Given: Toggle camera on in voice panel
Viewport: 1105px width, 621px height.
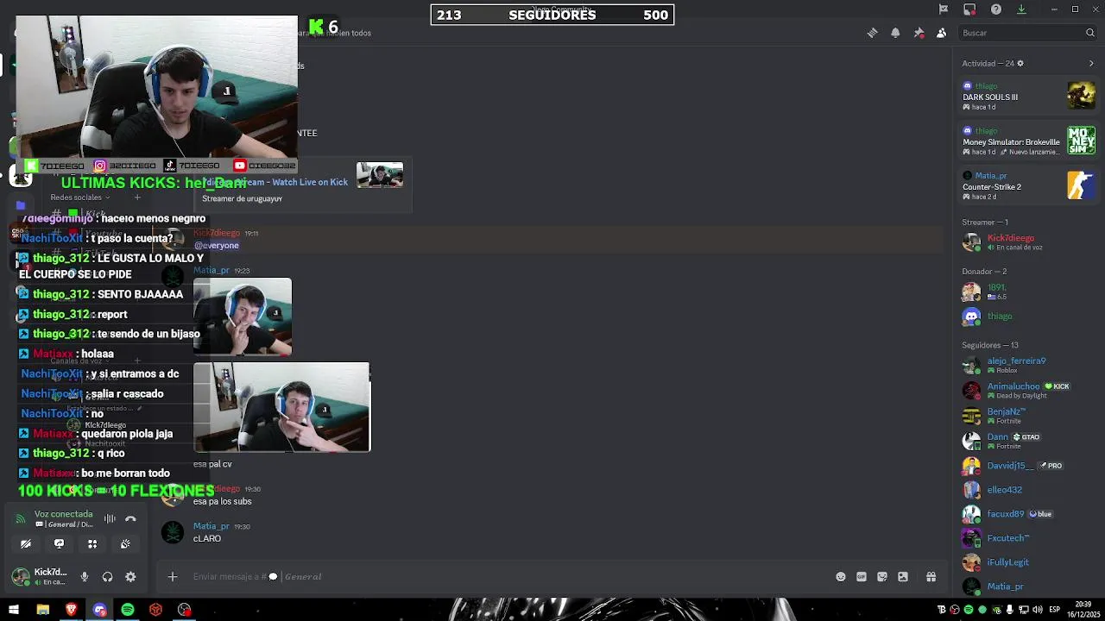Looking at the screenshot, I should tap(26, 544).
